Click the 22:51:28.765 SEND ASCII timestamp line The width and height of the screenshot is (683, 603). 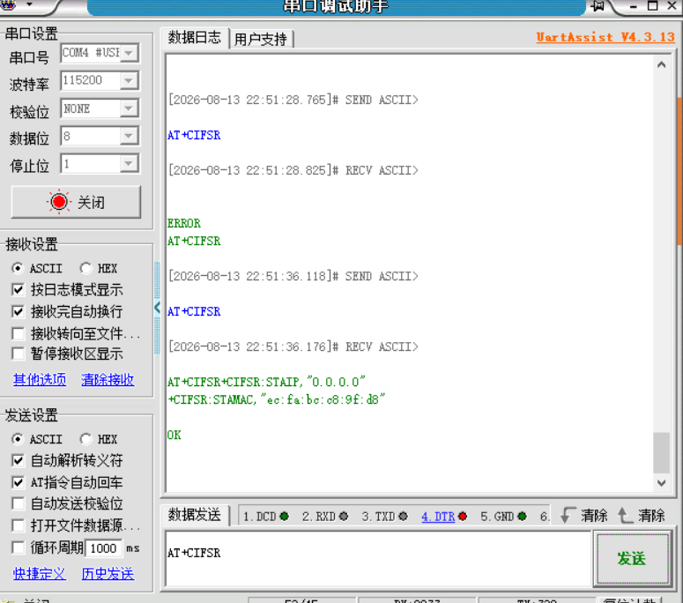click(x=293, y=100)
